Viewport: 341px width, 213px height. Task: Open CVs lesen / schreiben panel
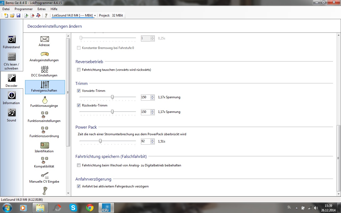coord(11,61)
